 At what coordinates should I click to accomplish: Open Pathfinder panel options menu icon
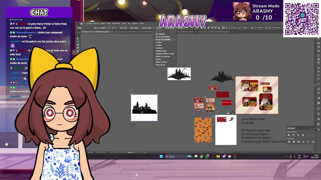314,128
